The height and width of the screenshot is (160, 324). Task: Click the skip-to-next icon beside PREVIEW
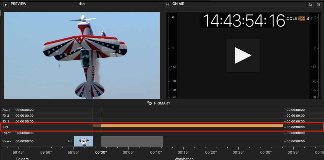click(6, 5)
